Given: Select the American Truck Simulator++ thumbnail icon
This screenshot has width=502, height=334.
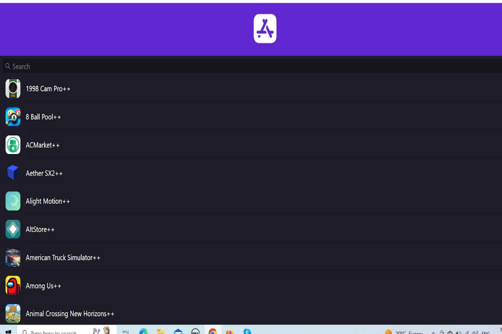Looking at the screenshot, I should (13, 257).
